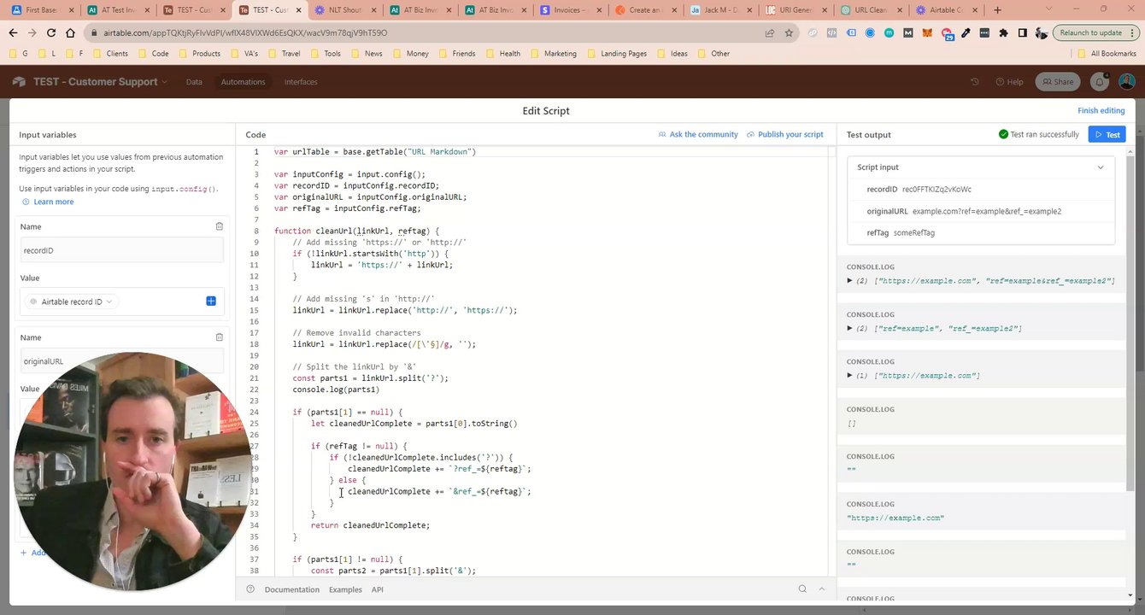Switch to the URL Clean browser tab
This screenshot has width=1145, height=615.
click(871, 10)
